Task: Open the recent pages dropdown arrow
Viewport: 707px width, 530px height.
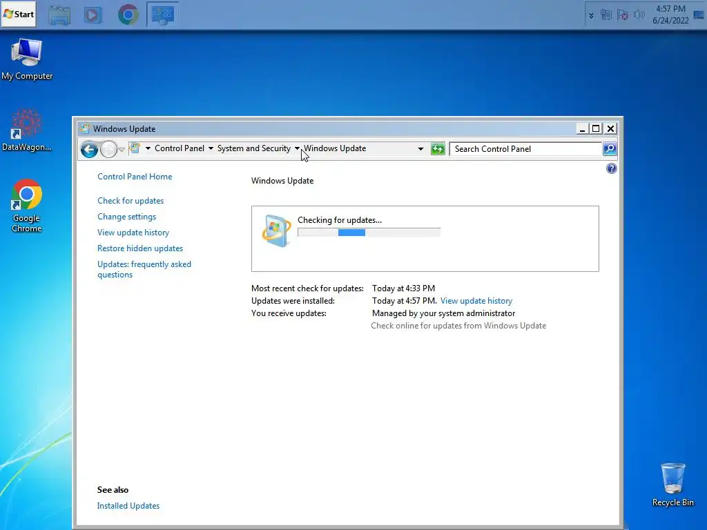Action: [x=122, y=149]
